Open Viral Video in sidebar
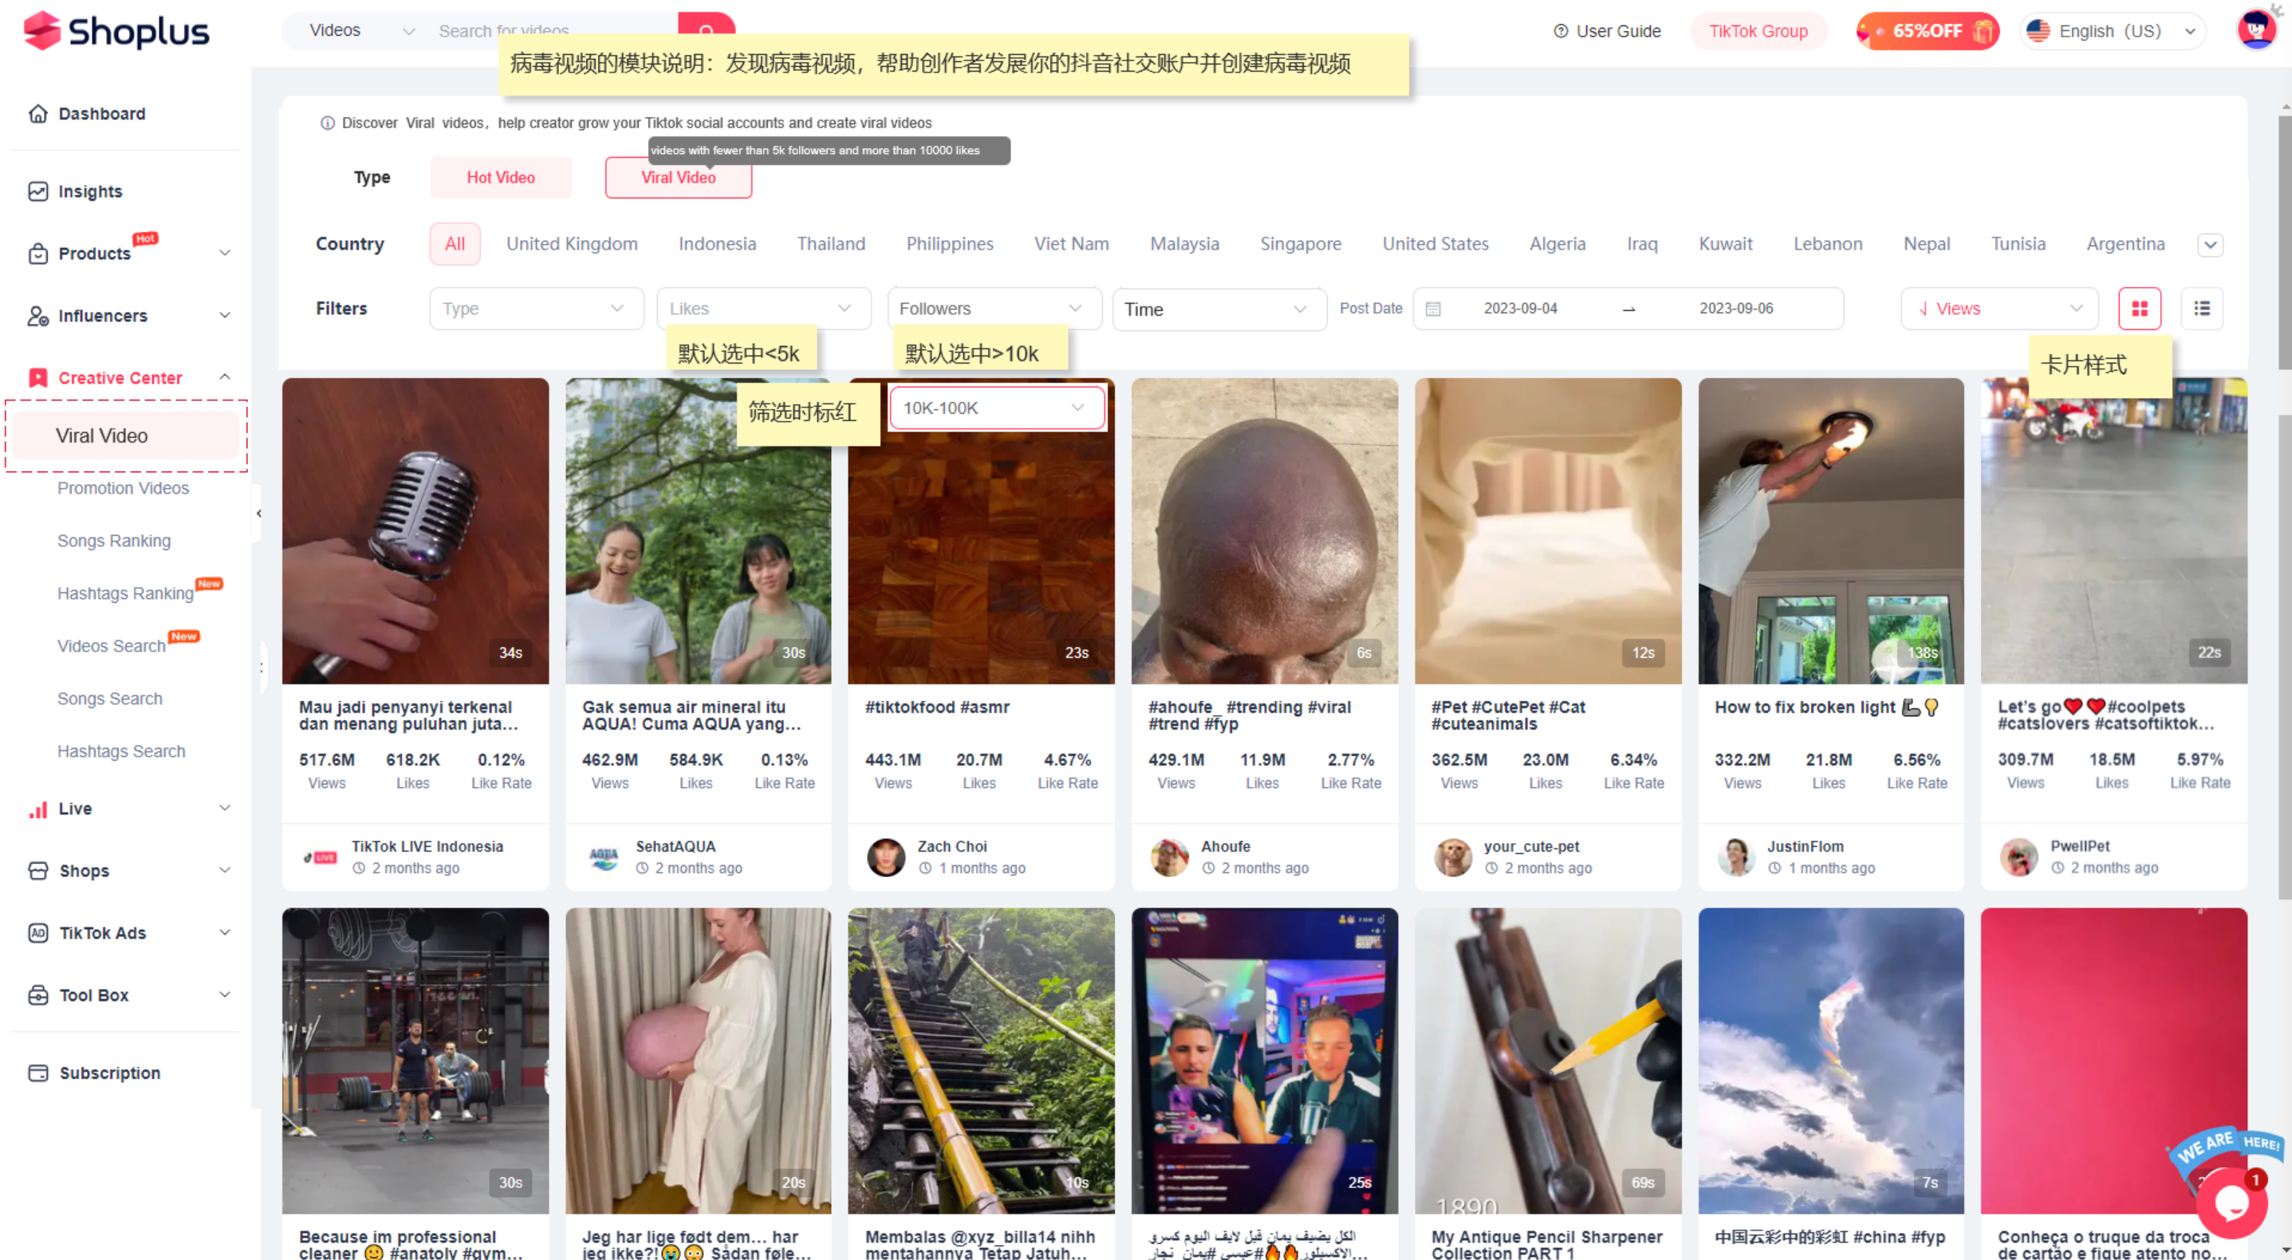The width and height of the screenshot is (2292, 1260). pos(125,436)
